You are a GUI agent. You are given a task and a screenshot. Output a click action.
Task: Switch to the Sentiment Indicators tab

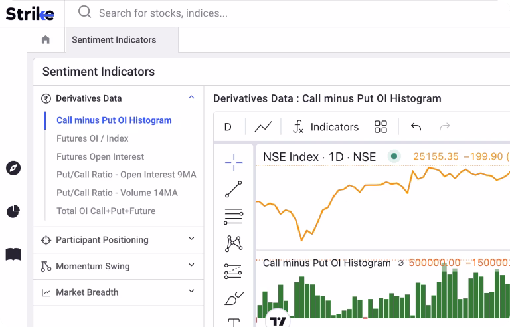114,40
